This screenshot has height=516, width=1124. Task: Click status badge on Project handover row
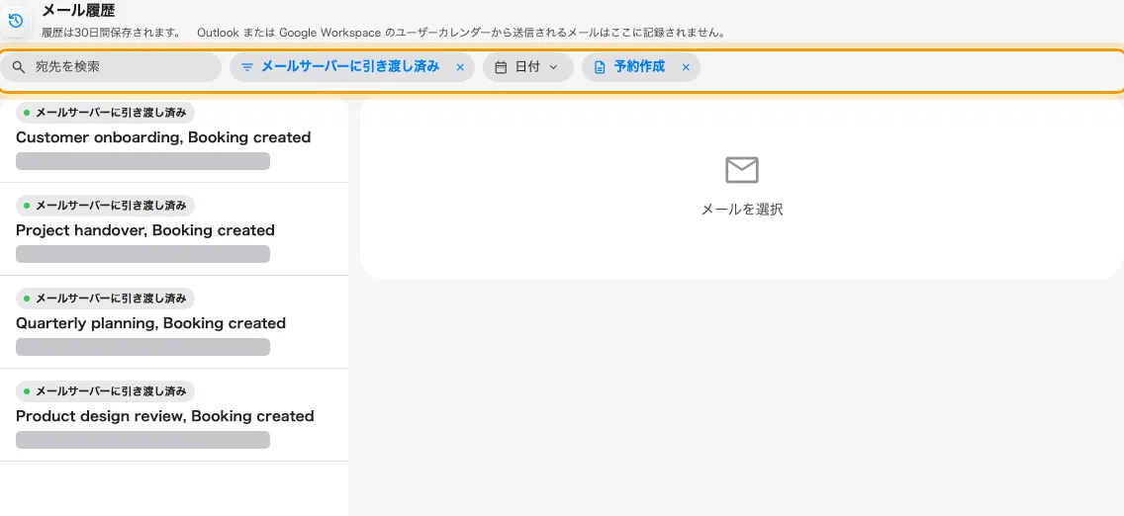point(105,206)
